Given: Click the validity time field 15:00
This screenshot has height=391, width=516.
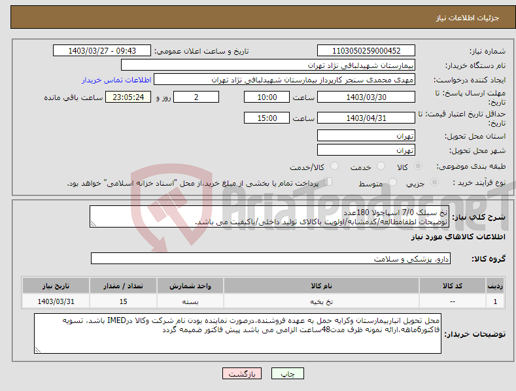Looking at the screenshot, I should [x=267, y=118].
